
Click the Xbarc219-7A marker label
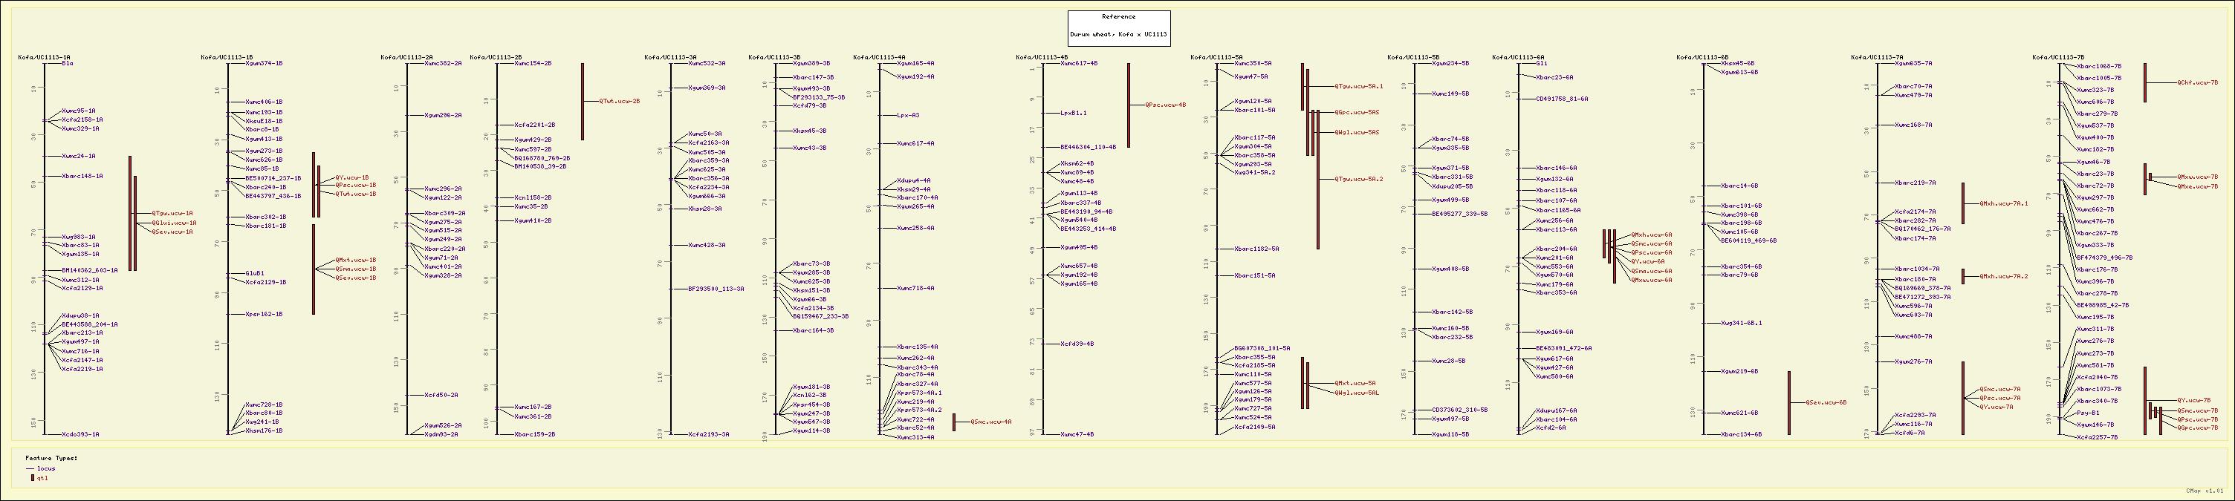pos(1915,183)
